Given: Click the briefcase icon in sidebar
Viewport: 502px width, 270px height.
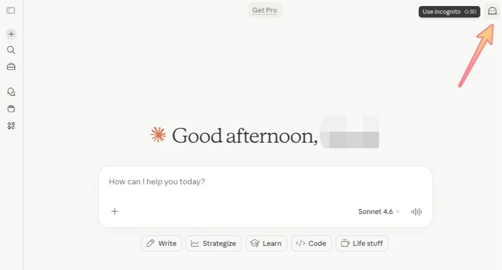Looking at the screenshot, I should pos(11,66).
